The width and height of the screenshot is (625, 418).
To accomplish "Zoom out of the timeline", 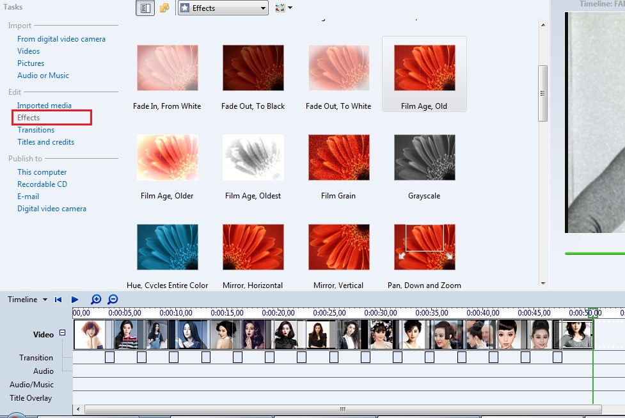I will 113,299.
